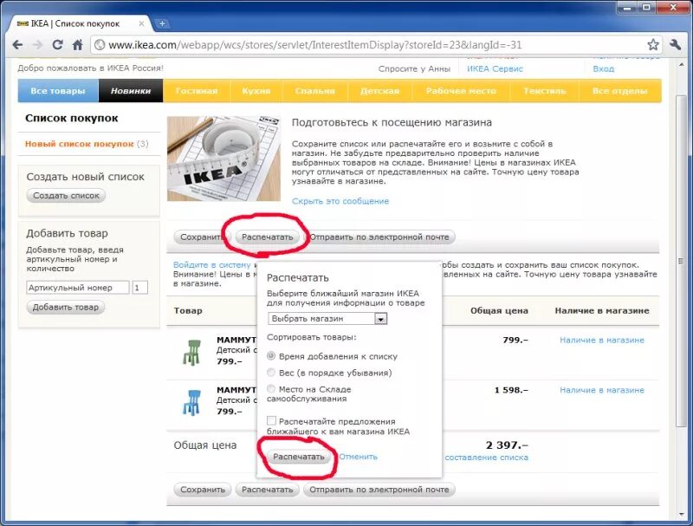Click the browser address bar URL
Screen dimensions: 693x526
click(x=314, y=45)
